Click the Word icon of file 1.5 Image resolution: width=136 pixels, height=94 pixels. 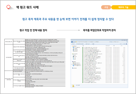[83, 53]
